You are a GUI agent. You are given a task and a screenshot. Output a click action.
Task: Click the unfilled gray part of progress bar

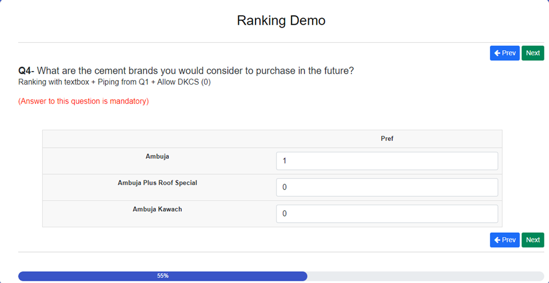click(426, 276)
